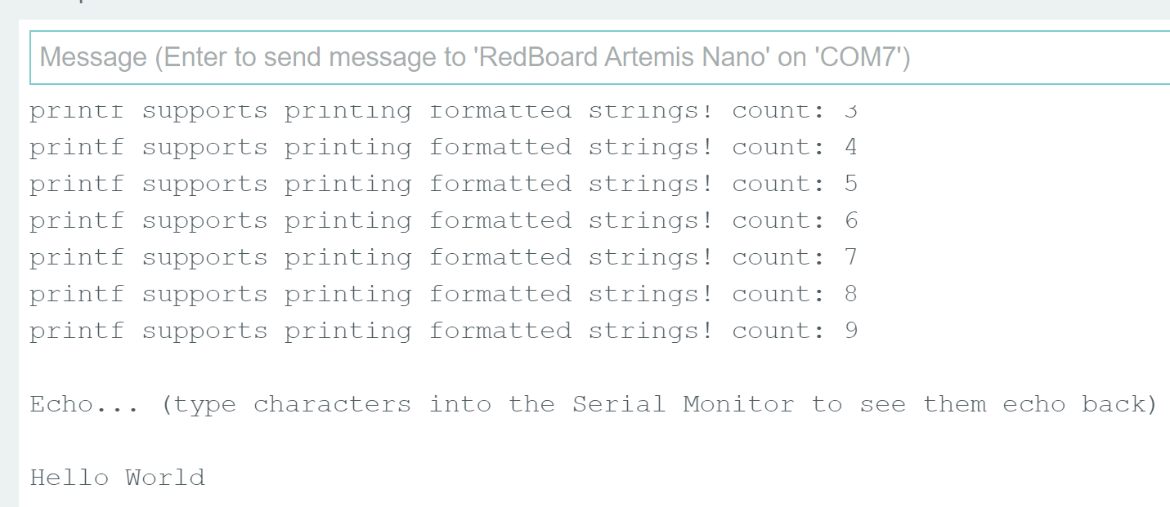The height and width of the screenshot is (507, 1170).
Task: Click the number 9 ending the count line
Action: (x=851, y=331)
